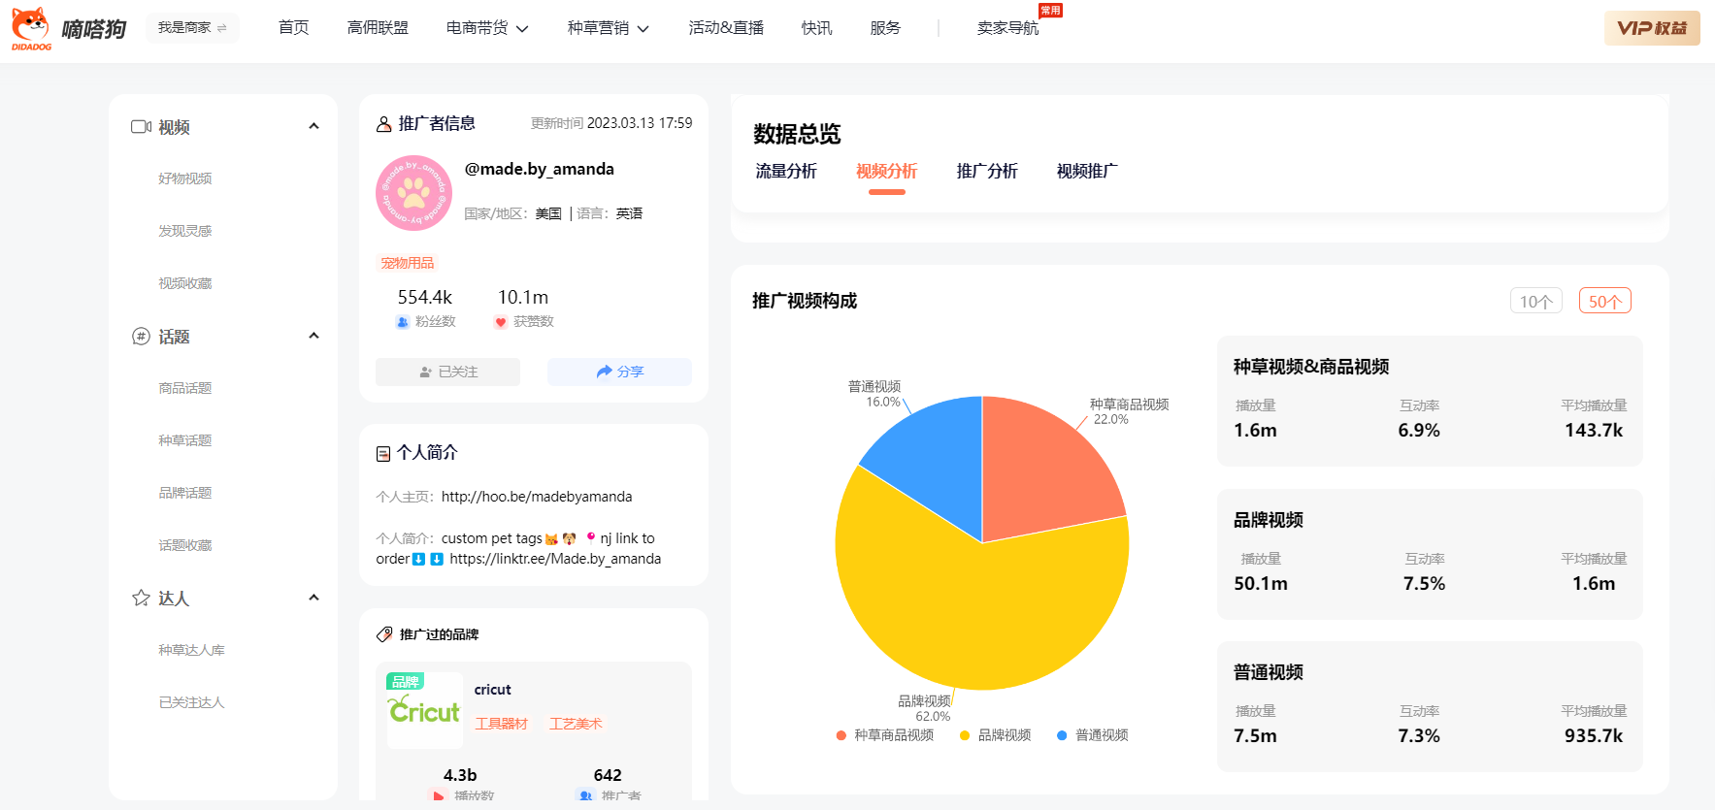Click the blue 粉丝数 follower icon
1715x810 pixels.
(403, 322)
